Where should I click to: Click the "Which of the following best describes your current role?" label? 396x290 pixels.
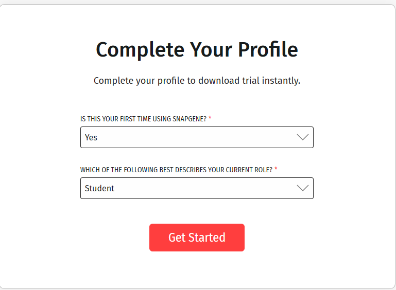point(176,170)
